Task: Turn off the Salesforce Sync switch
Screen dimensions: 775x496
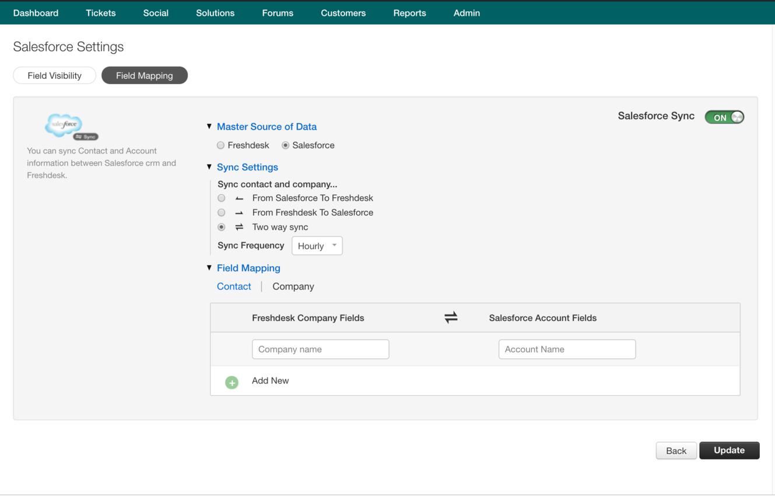Action: (x=724, y=117)
